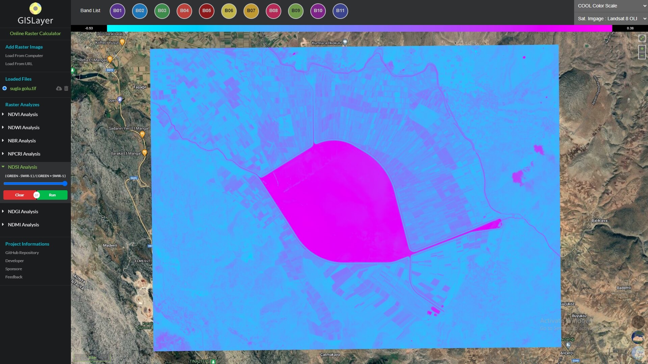Select band B02 circle

click(x=140, y=11)
